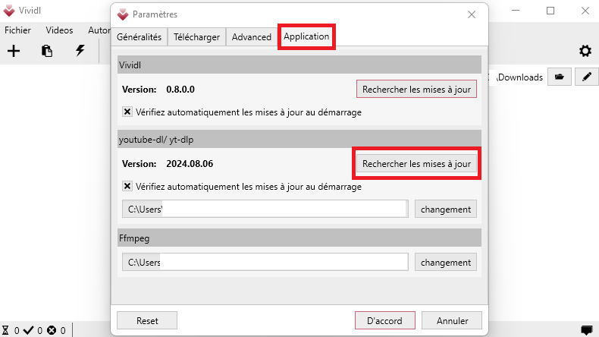Click the youtube-dl/ yt-dlp section header

coord(299,139)
